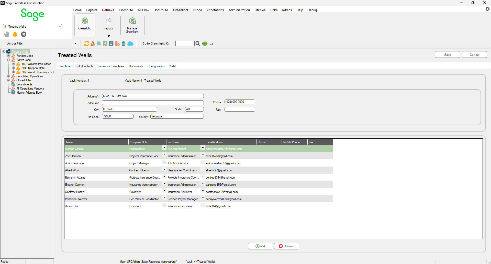This screenshot has width=491, height=264.
Task: Open Company Role dropdown for Morgan Carlisle
Action: (x=164, y=148)
